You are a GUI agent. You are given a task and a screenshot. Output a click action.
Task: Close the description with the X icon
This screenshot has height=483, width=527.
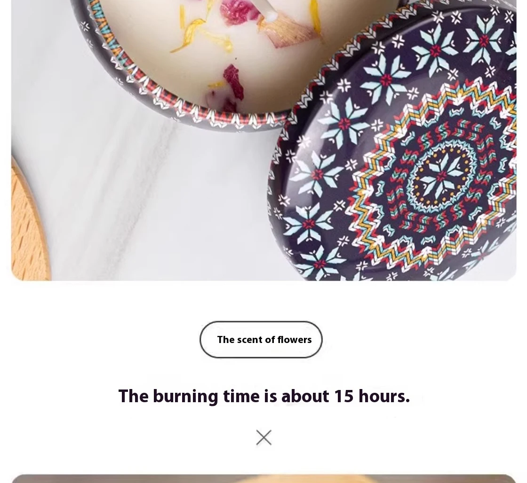[x=264, y=437]
